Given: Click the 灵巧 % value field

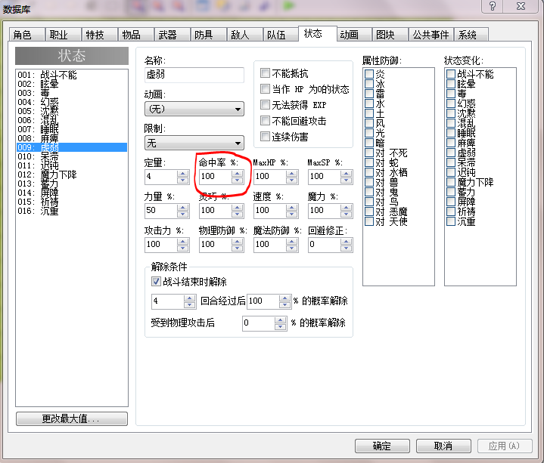Looking at the screenshot, I should [x=216, y=211].
